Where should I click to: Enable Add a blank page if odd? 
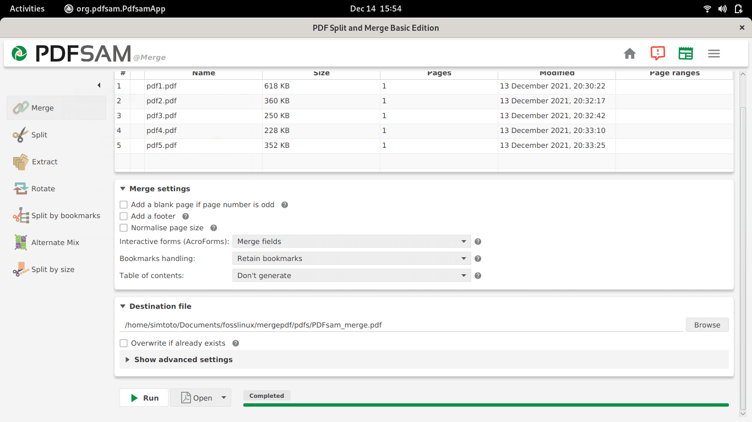click(x=124, y=204)
